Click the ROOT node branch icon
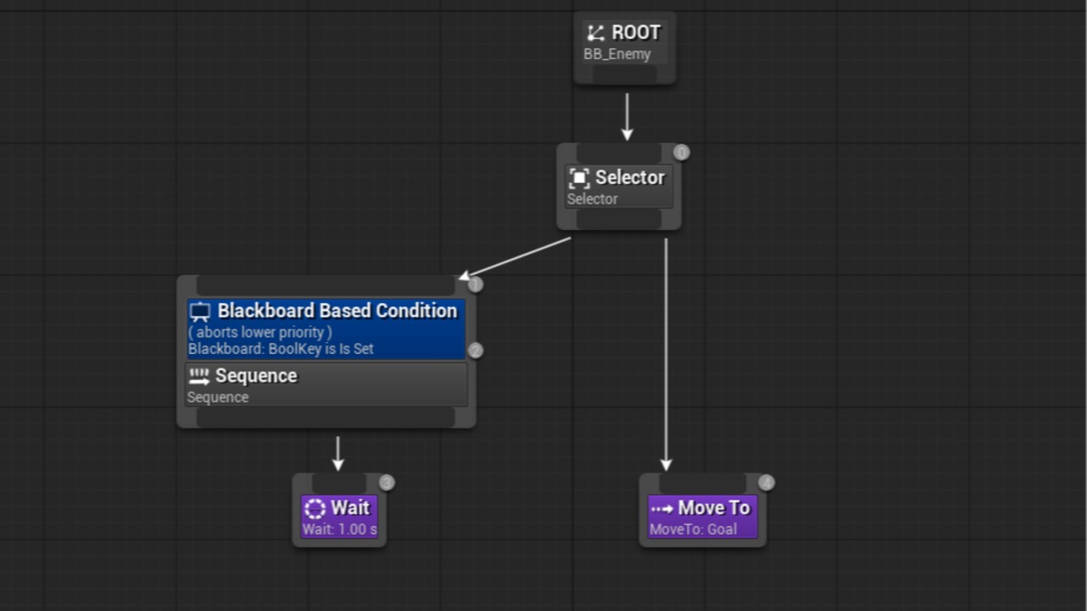The image size is (1087, 611). [x=596, y=33]
